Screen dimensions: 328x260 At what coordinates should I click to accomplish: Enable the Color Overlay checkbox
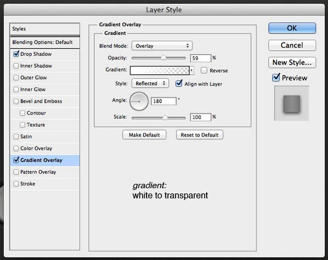click(16, 149)
